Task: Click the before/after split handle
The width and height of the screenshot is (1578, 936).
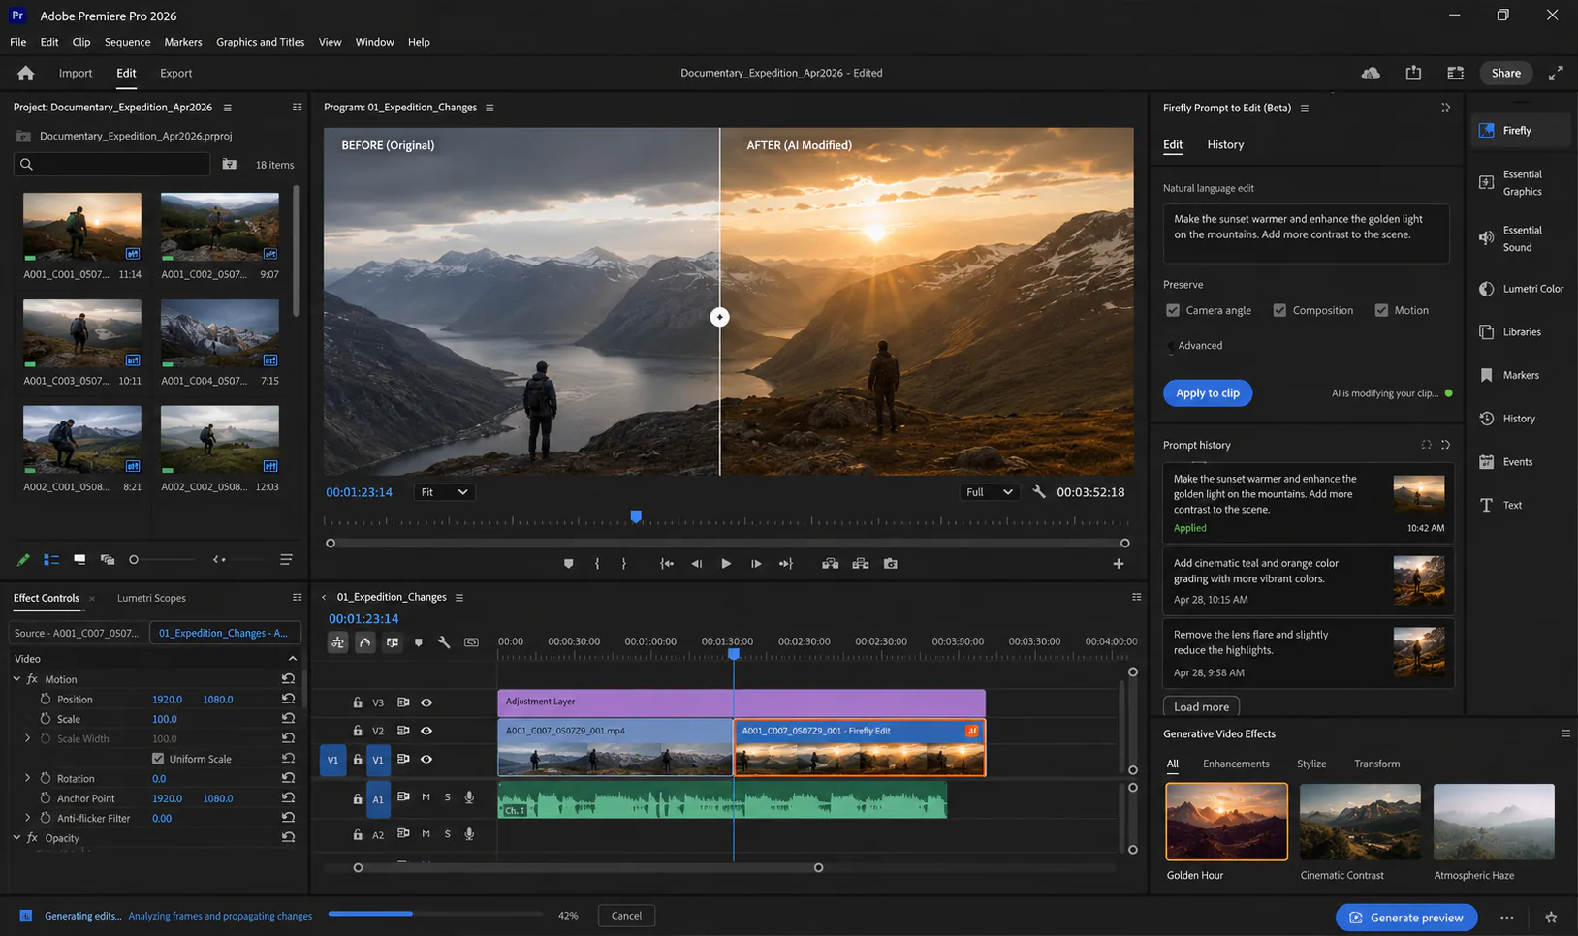Action: pos(719,317)
